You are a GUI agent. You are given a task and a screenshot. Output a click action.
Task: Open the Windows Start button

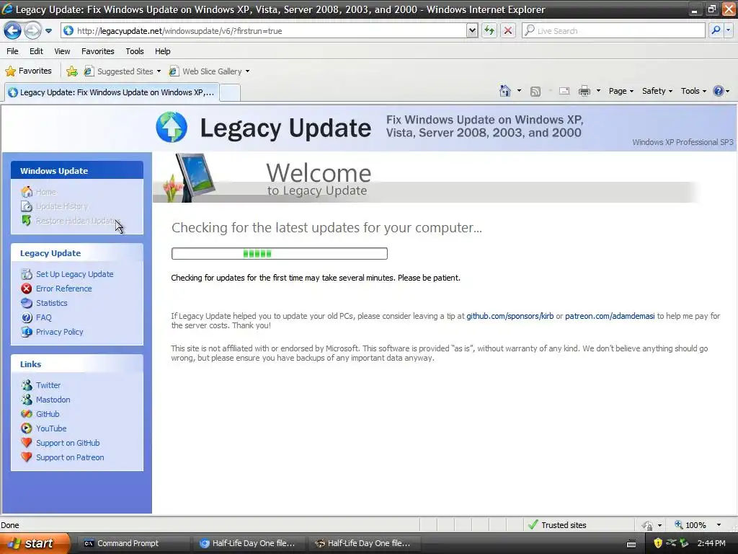click(34, 543)
